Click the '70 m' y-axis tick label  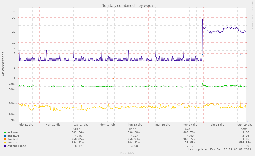(x=14, y=120)
